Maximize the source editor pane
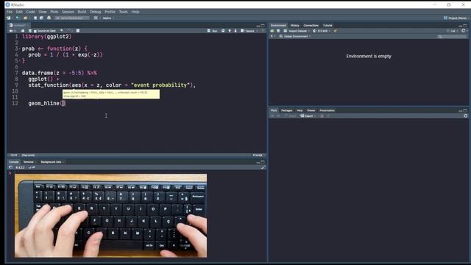Screen dimensions: 471x265 point(263,26)
